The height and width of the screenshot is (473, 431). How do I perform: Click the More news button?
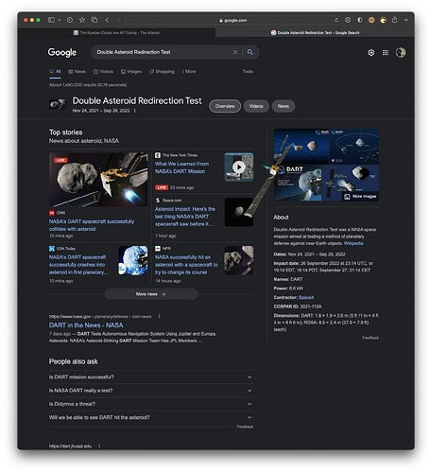[151, 294]
